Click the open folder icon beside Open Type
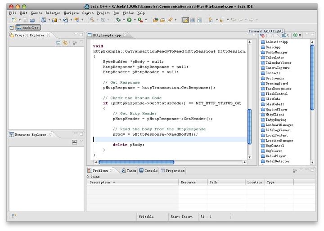324x231 pixels. (x=163, y=20)
